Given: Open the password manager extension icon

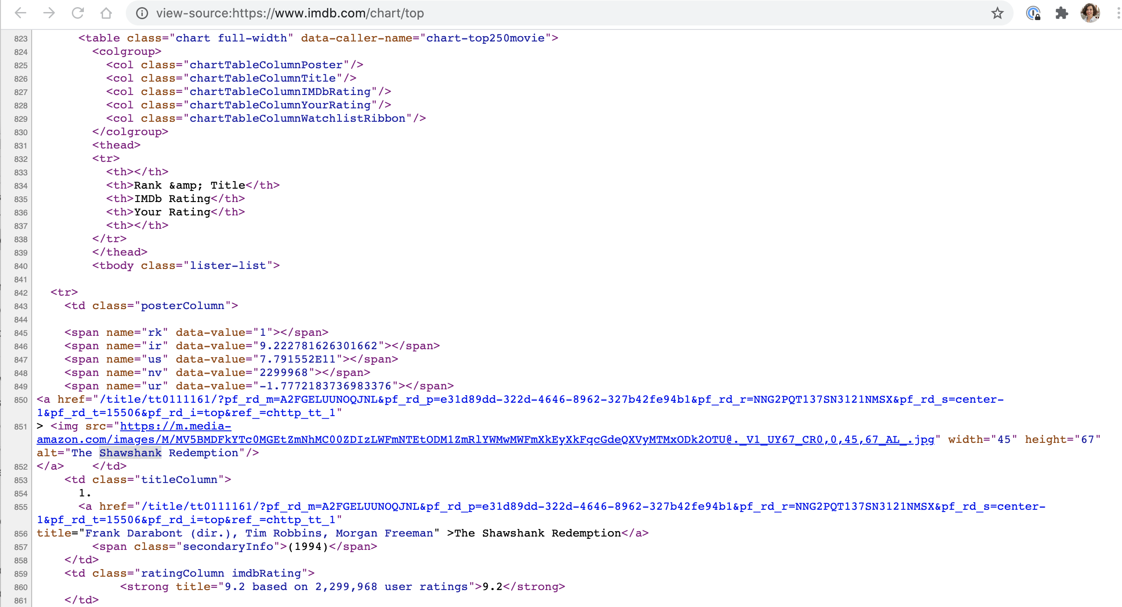Looking at the screenshot, I should [x=1033, y=13].
